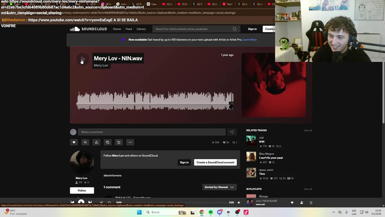
Task: Click the player bar progress timeline
Action: 175,203
